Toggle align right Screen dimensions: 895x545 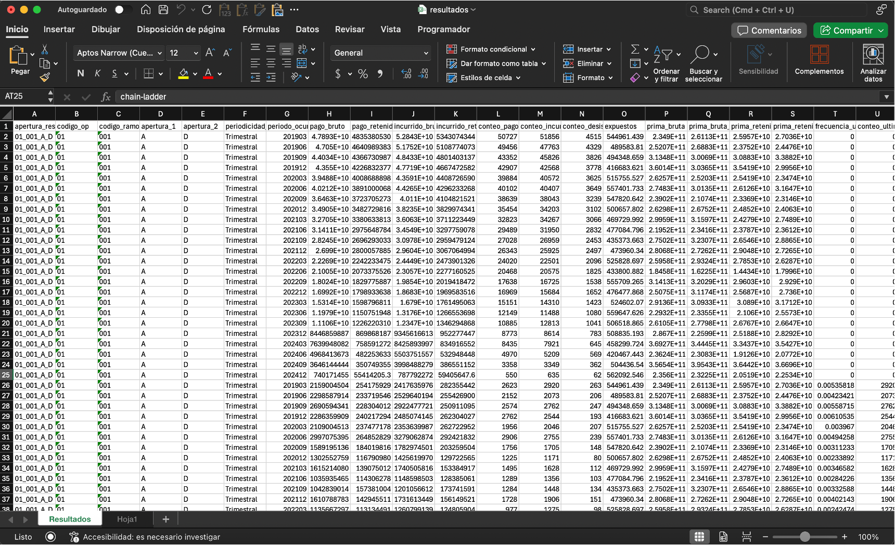(286, 63)
